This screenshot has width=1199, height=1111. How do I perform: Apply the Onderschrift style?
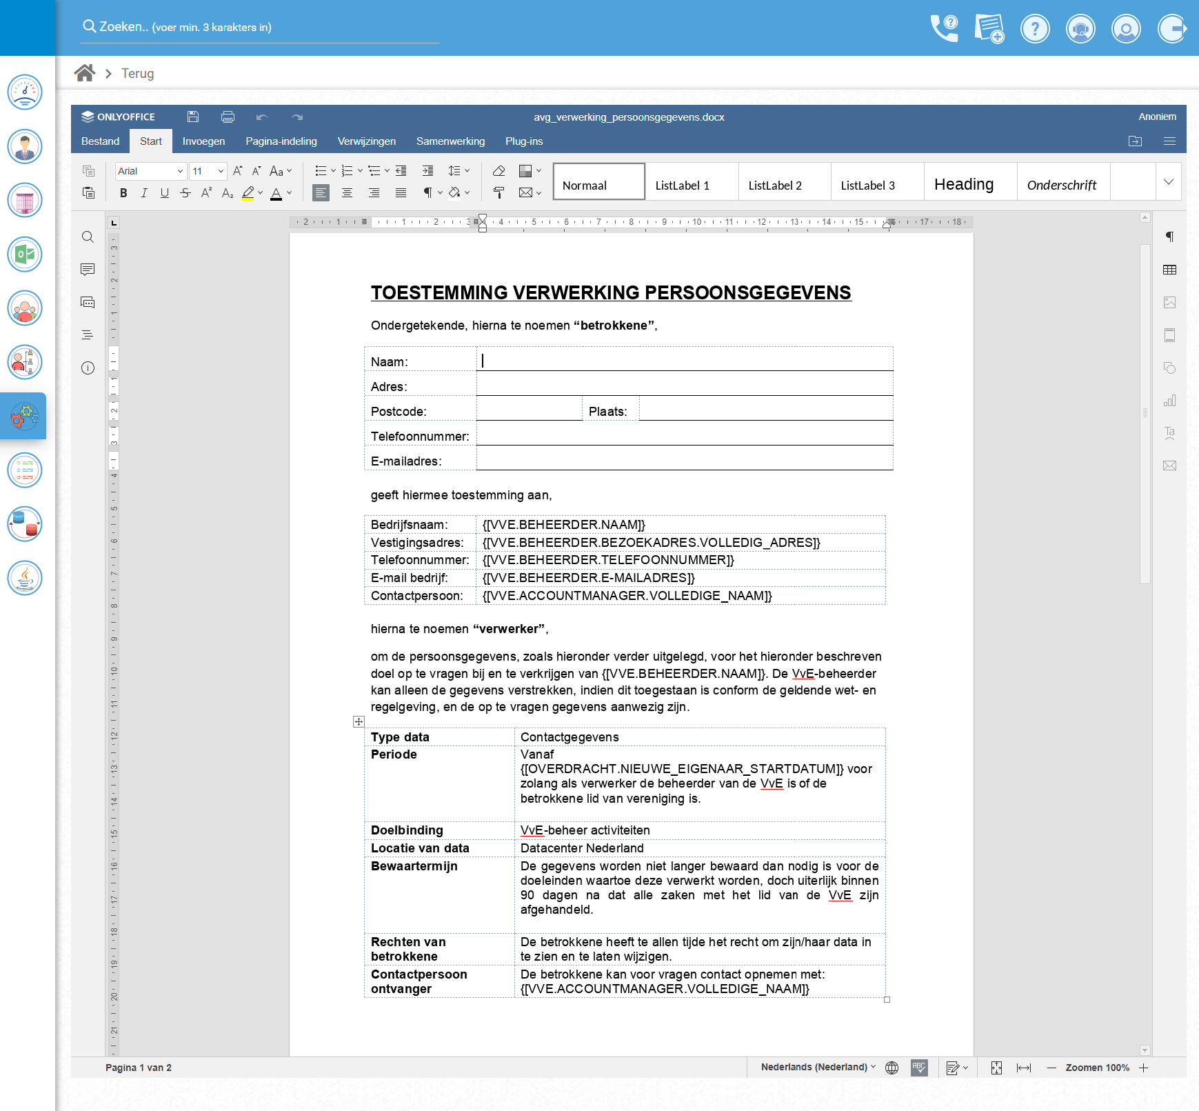tap(1063, 182)
